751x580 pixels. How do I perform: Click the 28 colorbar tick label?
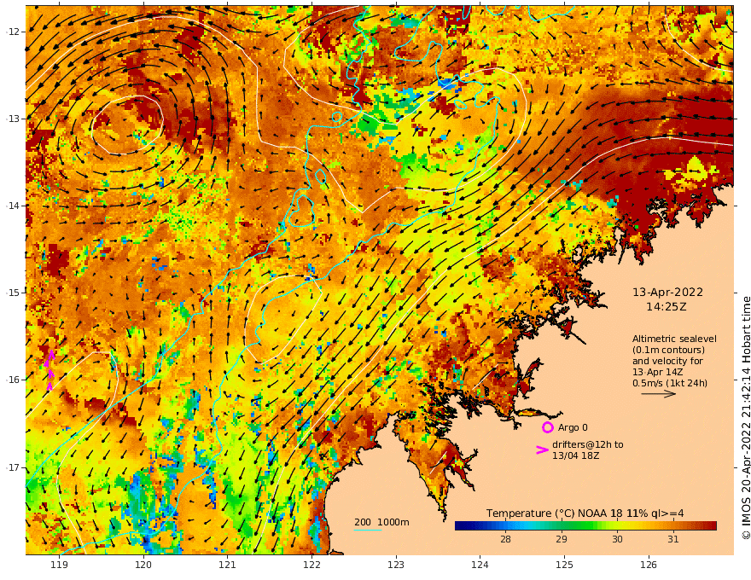tap(505, 539)
